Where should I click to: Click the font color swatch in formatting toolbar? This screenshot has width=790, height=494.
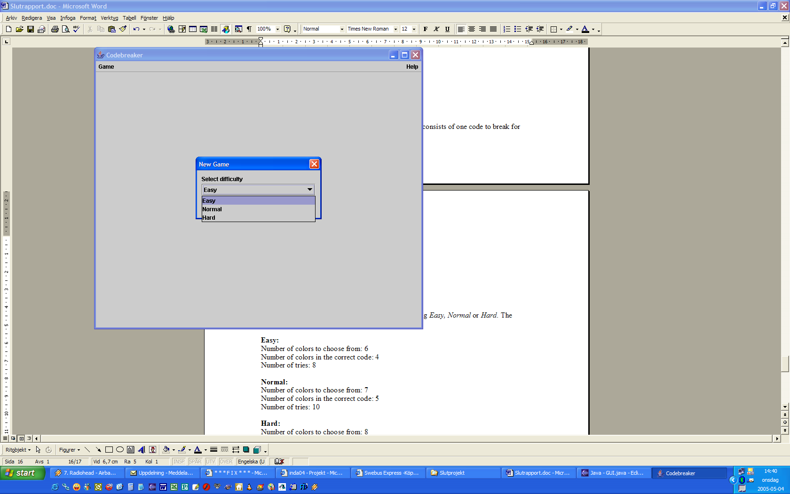coord(585,29)
